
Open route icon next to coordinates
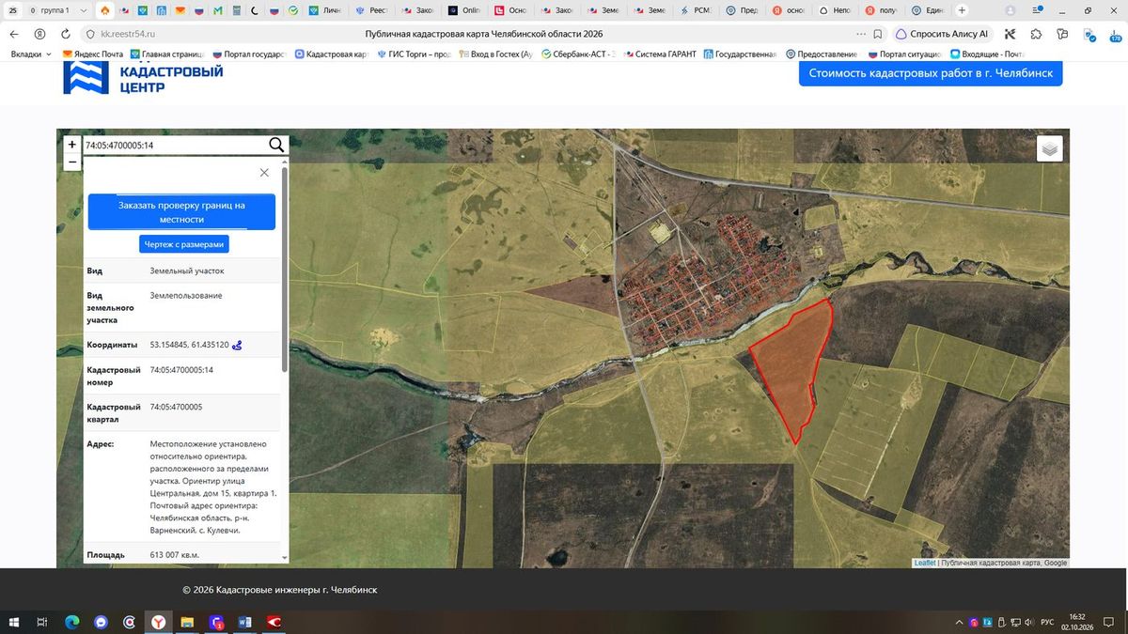(x=238, y=345)
